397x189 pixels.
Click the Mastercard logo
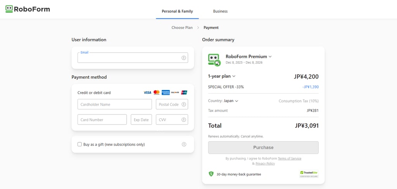(157, 92)
